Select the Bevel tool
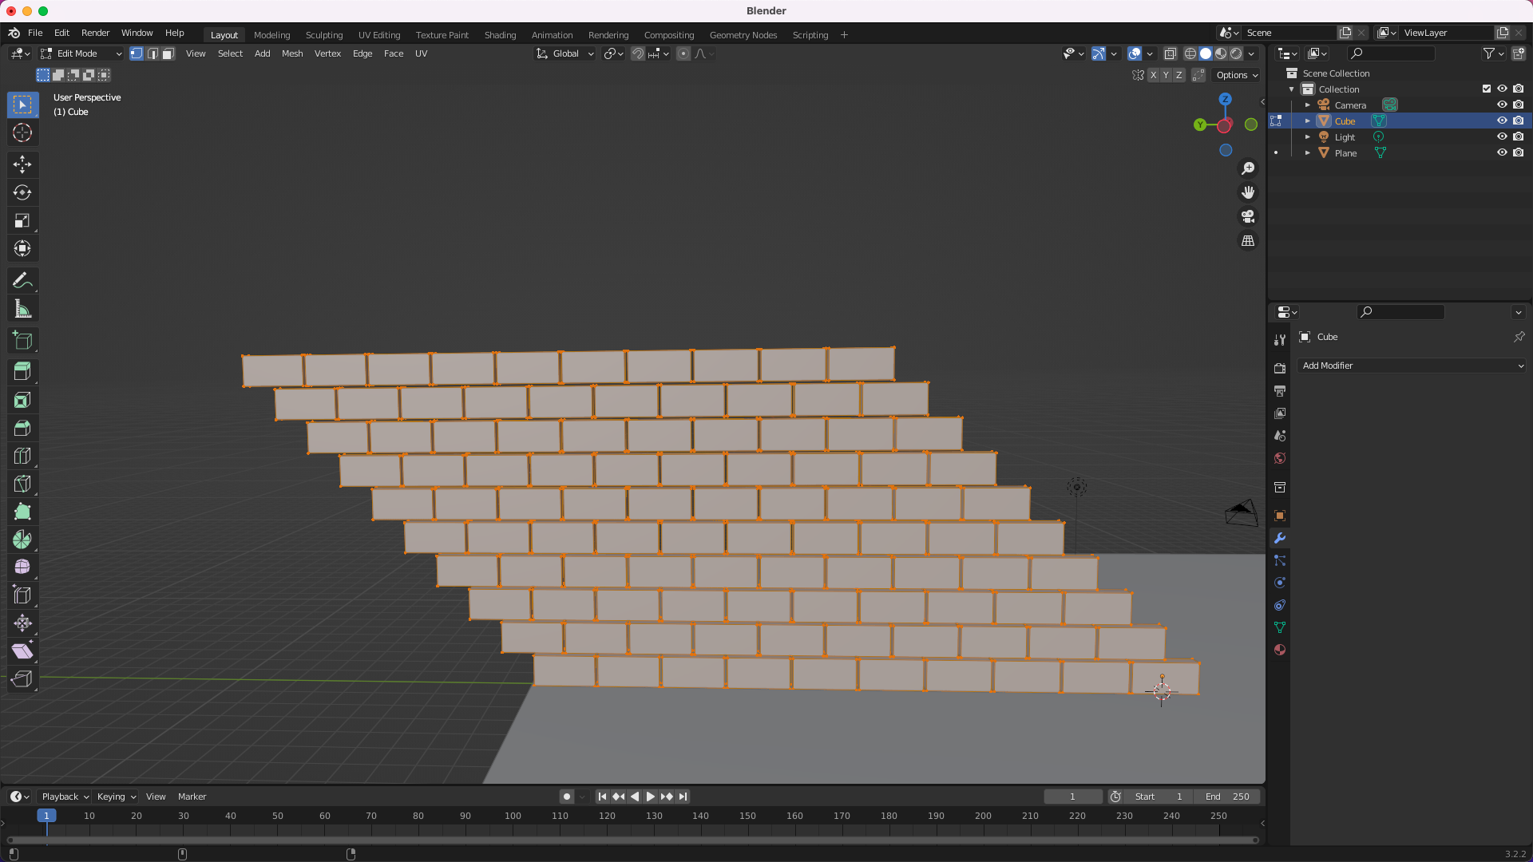This screenshot has height=862, width=1533. (22, 428)
